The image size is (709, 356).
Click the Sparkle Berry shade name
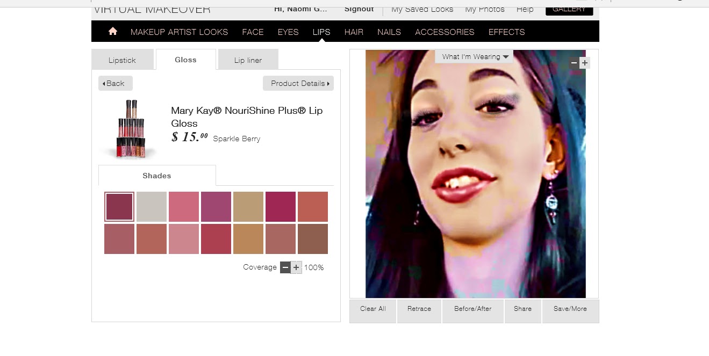237,139
